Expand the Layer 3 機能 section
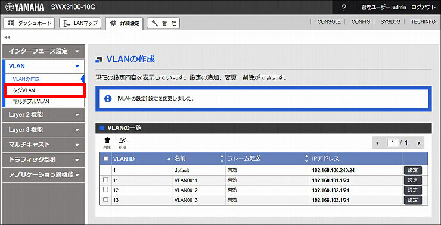Screen dimensions: 441x225 click(x=43, y=130)
